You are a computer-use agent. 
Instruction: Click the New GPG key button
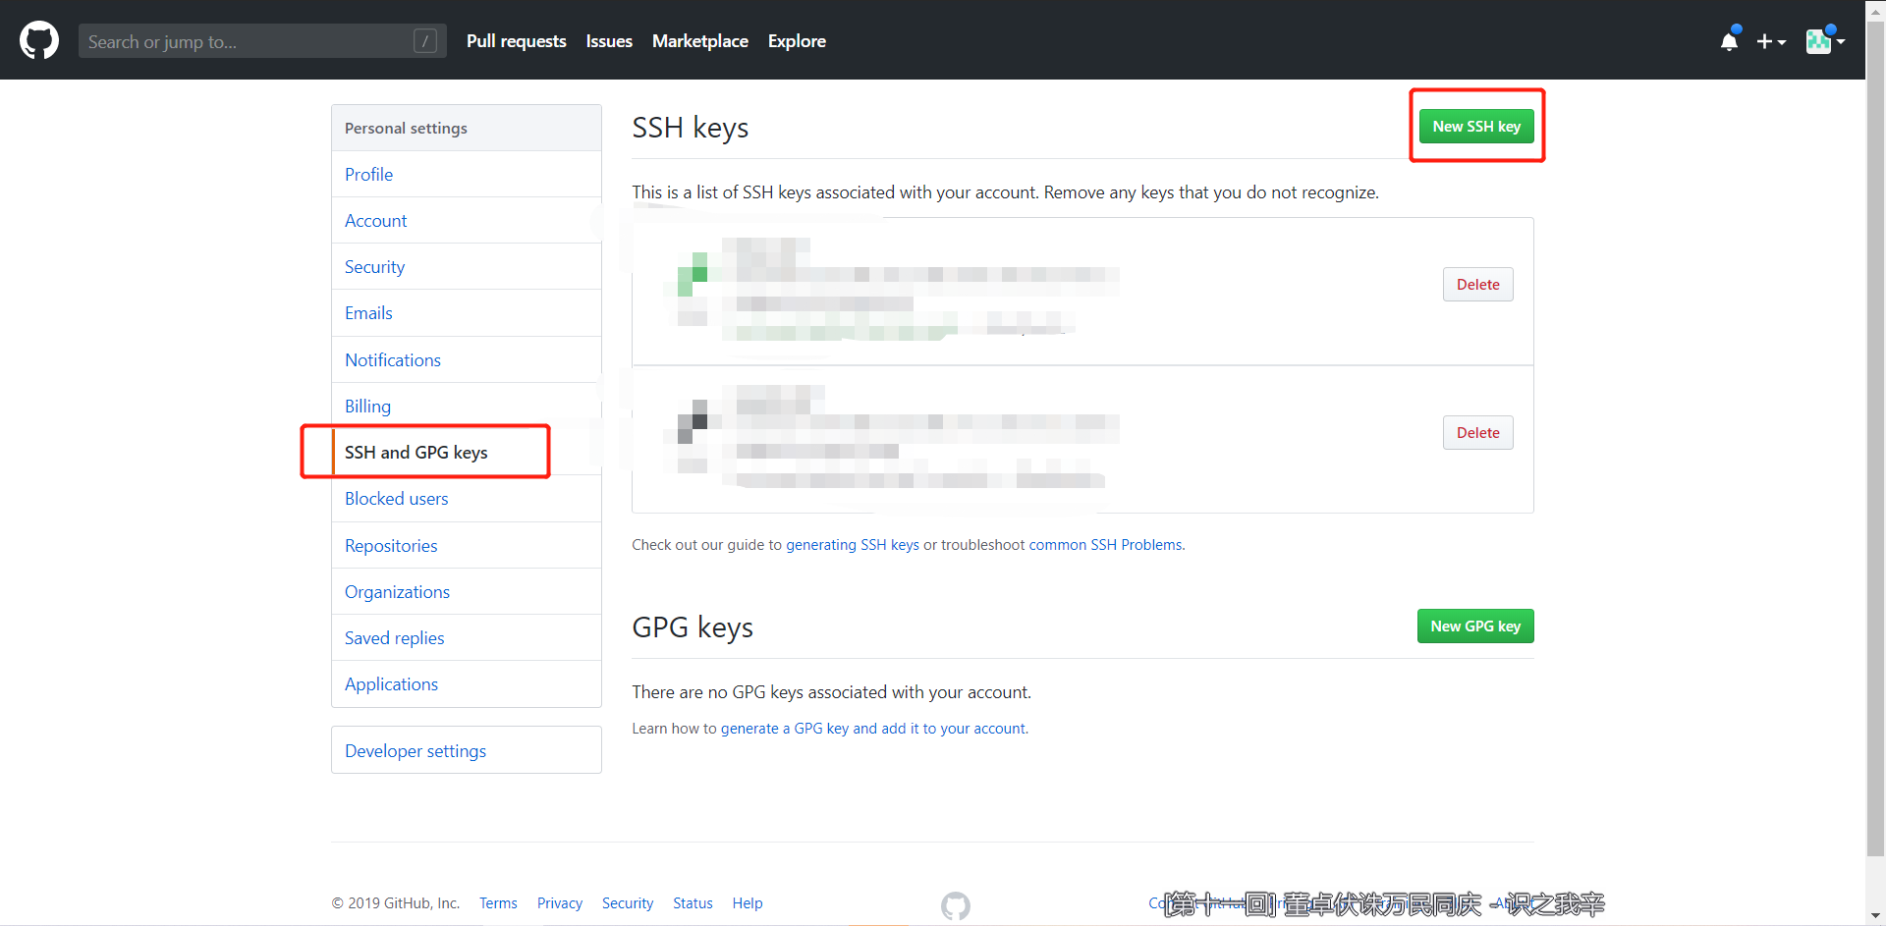pyautogui.click(x=1475, y=626)
